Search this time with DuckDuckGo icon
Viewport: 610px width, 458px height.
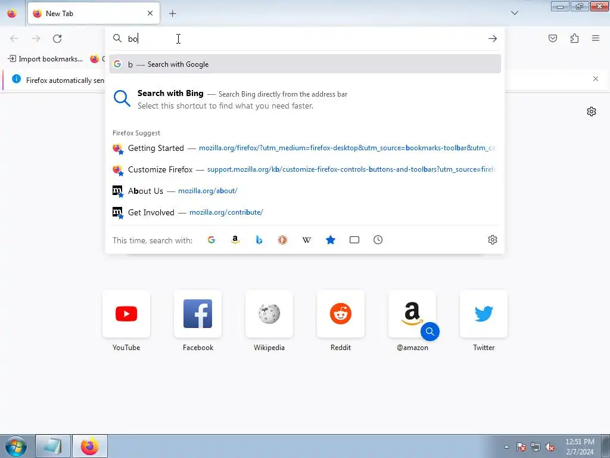(283, 240)
